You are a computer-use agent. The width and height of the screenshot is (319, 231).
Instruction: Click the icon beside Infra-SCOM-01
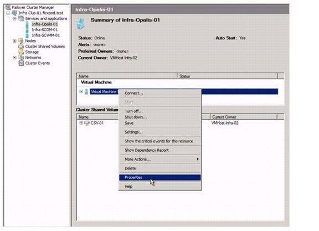[27, 30]
